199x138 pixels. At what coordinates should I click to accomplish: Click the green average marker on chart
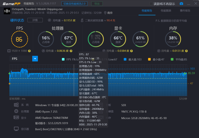(x=10, y=73)
